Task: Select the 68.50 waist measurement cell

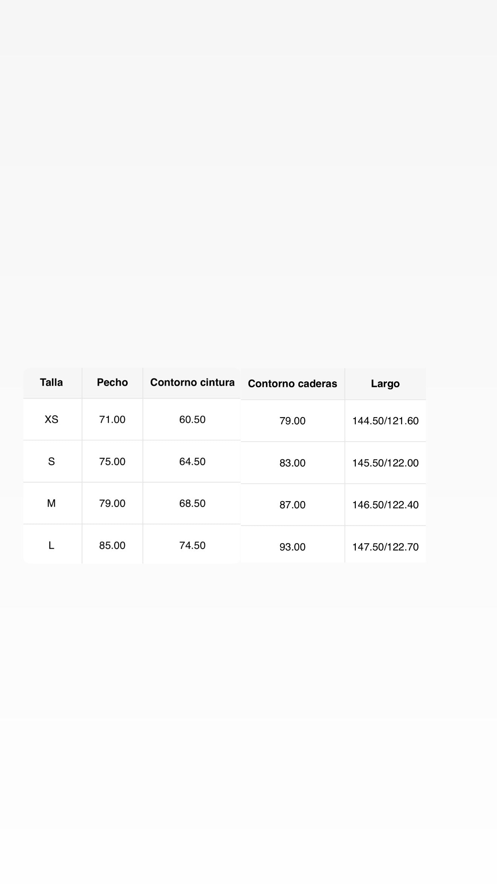Action: pyautogui.click(x=192, y=503)
